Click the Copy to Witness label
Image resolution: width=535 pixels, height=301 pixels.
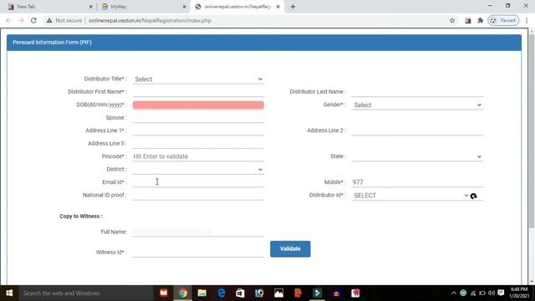click(x=81, y=216)
